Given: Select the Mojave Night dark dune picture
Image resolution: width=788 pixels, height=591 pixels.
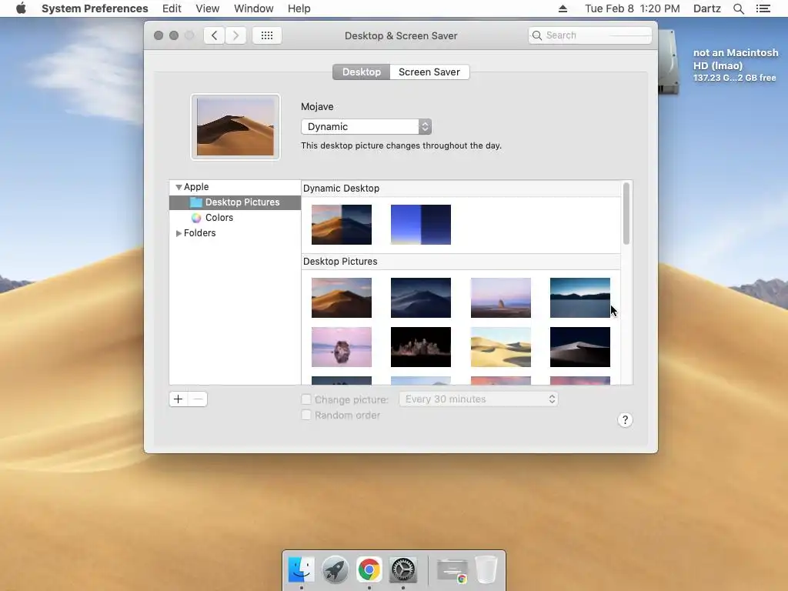Looking at the screenshot, I should (x=421, y=298).
